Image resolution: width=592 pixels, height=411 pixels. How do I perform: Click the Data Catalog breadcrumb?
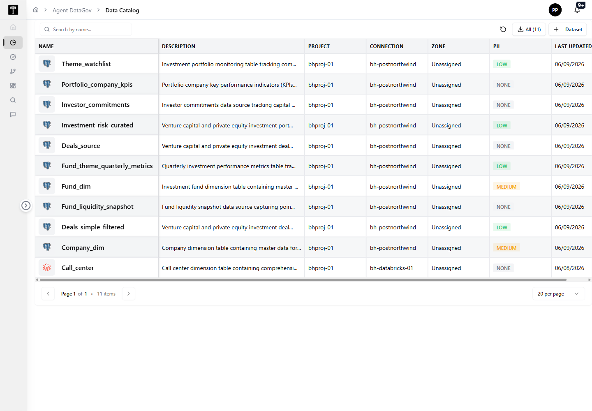[122, 10]
